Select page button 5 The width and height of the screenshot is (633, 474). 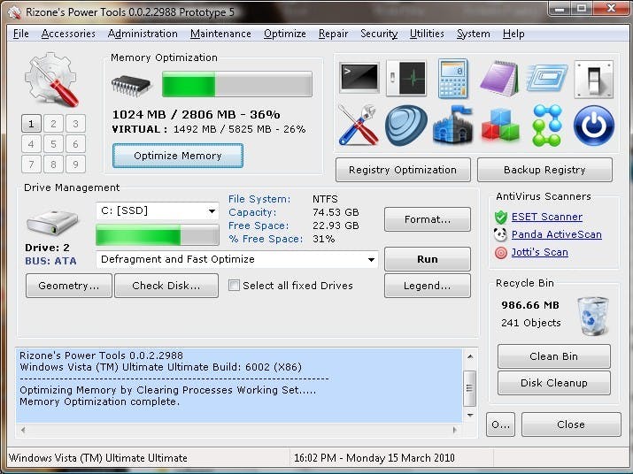pos(53,144)
